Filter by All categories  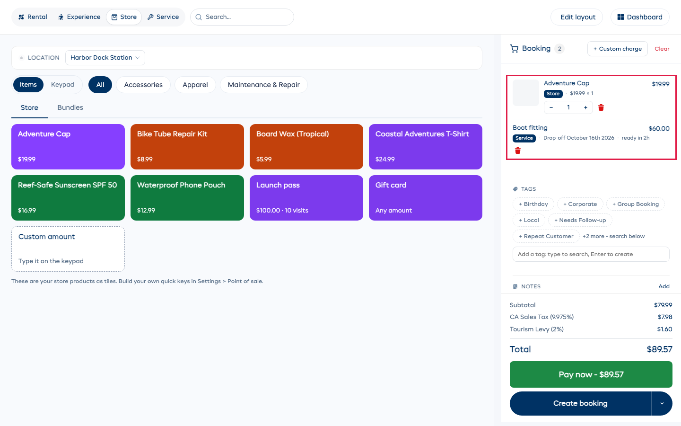tap(100, 85)
